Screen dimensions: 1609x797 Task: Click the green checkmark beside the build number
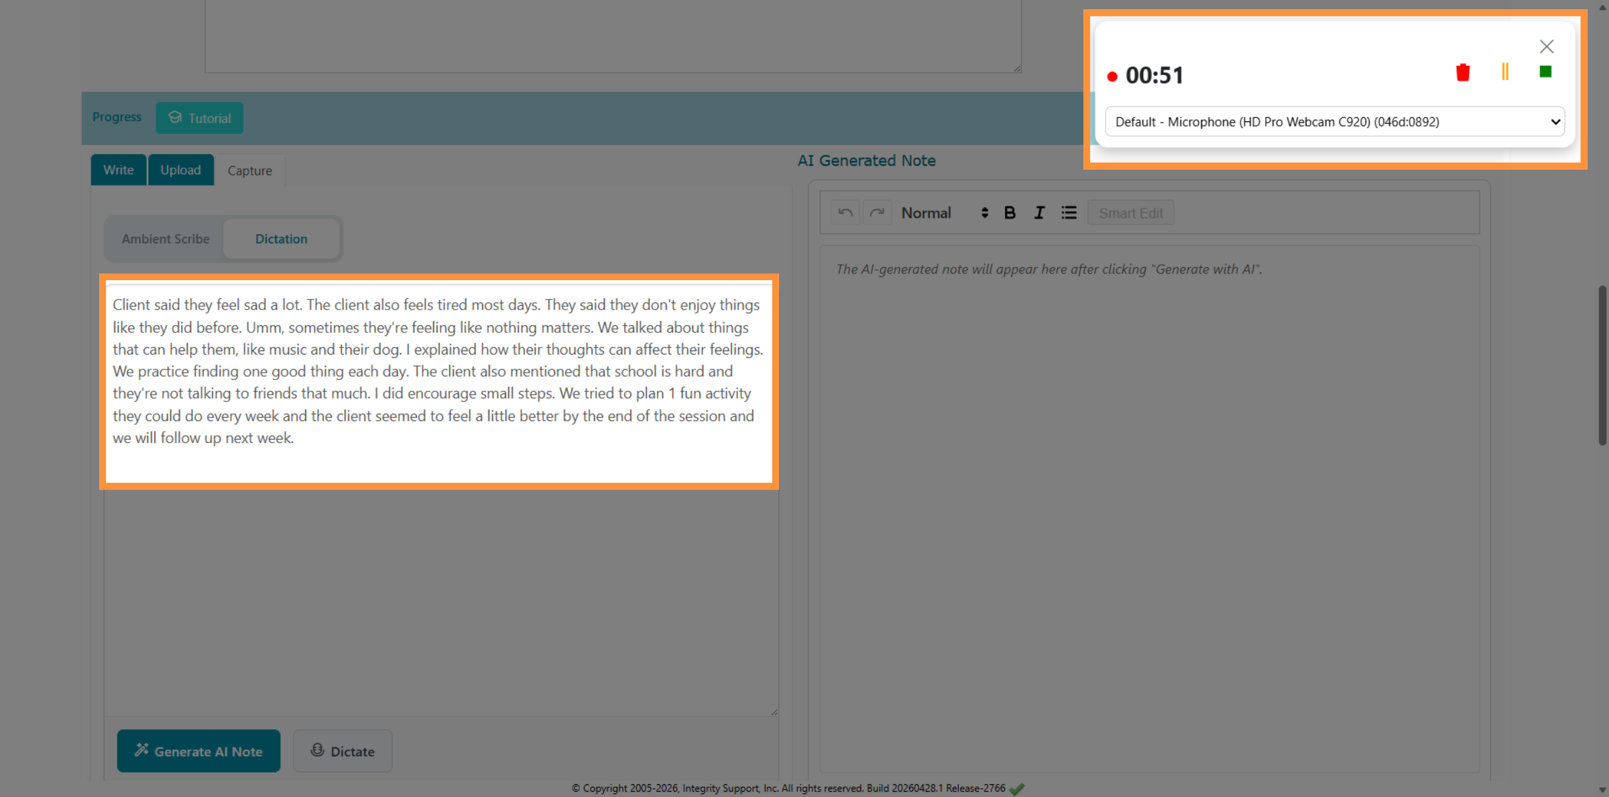tap(1017, 789)
